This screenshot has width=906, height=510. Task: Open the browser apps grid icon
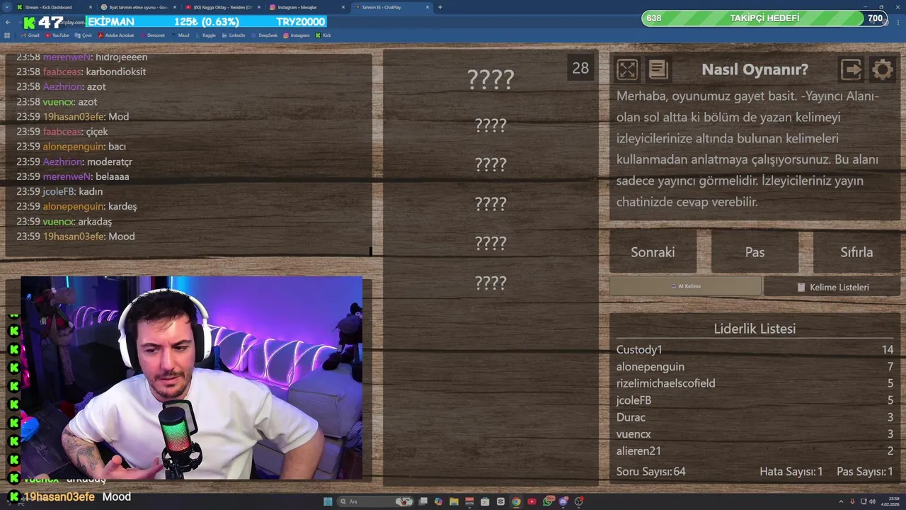(x=7, y=35)
